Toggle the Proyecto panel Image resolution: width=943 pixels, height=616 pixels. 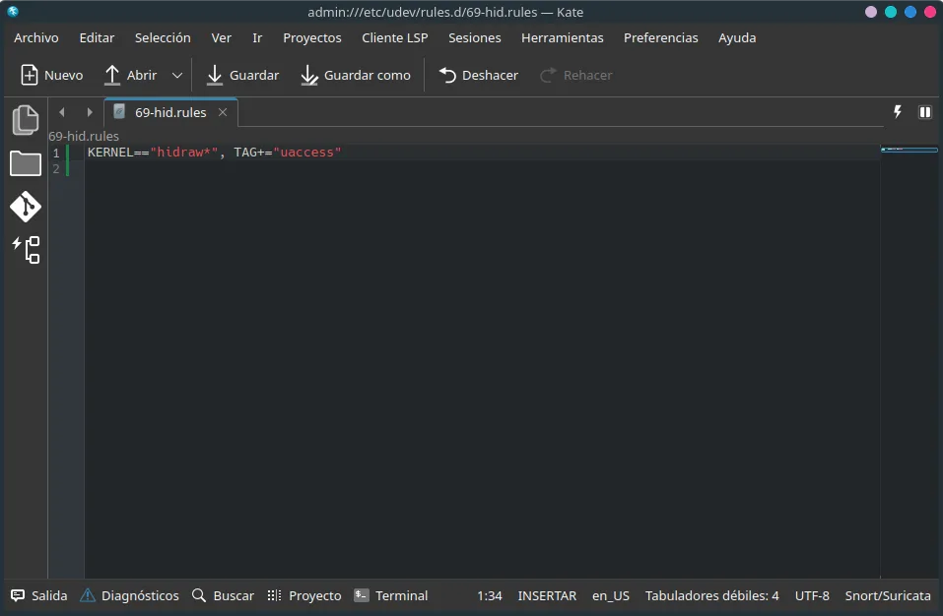tap(304, 595)
